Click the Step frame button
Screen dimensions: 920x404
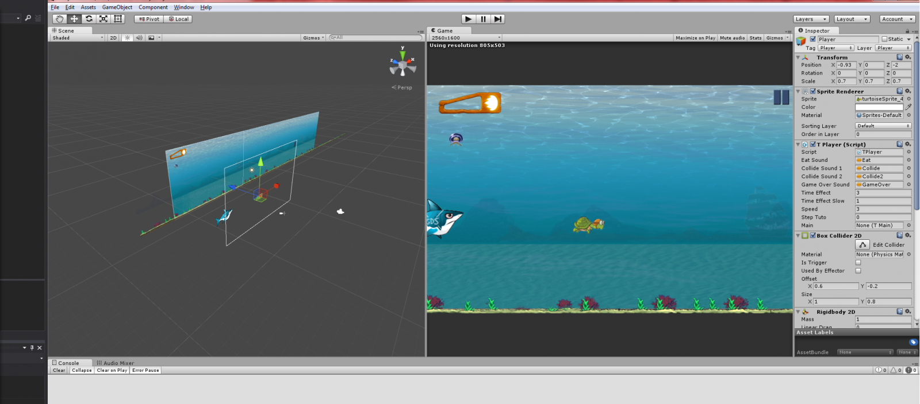point(498,19)
